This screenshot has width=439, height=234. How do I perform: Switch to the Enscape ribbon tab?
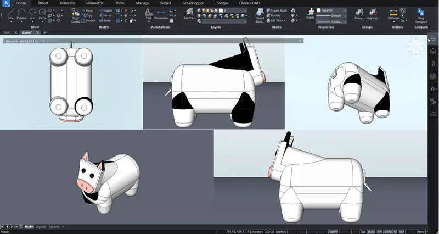pyautogui.click(x=221, y=3)
